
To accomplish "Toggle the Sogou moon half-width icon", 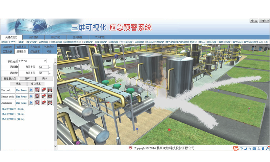I will pyautogui.click(x=245, y=148).
